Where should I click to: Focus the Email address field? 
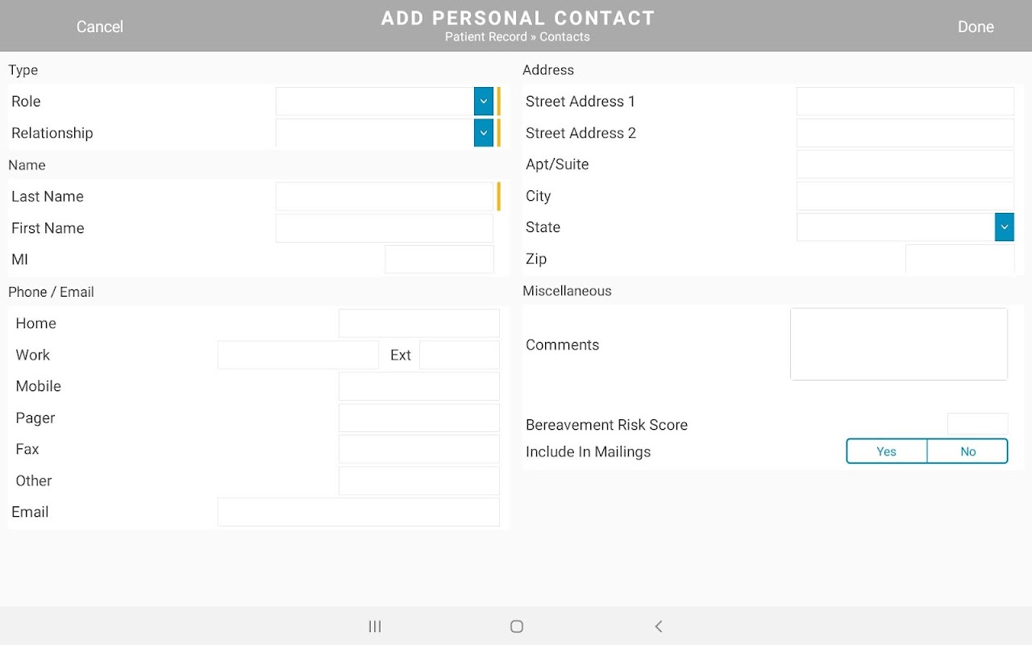coord(358,512)
